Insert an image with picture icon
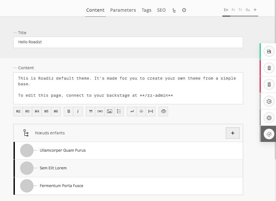 click(110, 111)
